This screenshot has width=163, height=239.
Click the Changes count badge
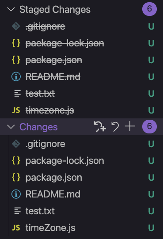(149, 126)
